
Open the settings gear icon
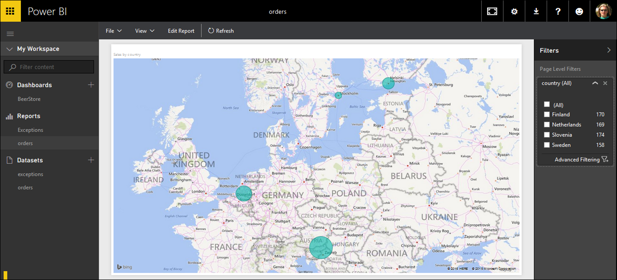(514, 12)
